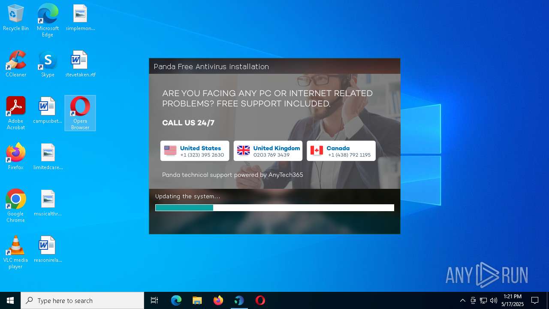Select stevetaken.rtf document on desktop

point(80,64)
